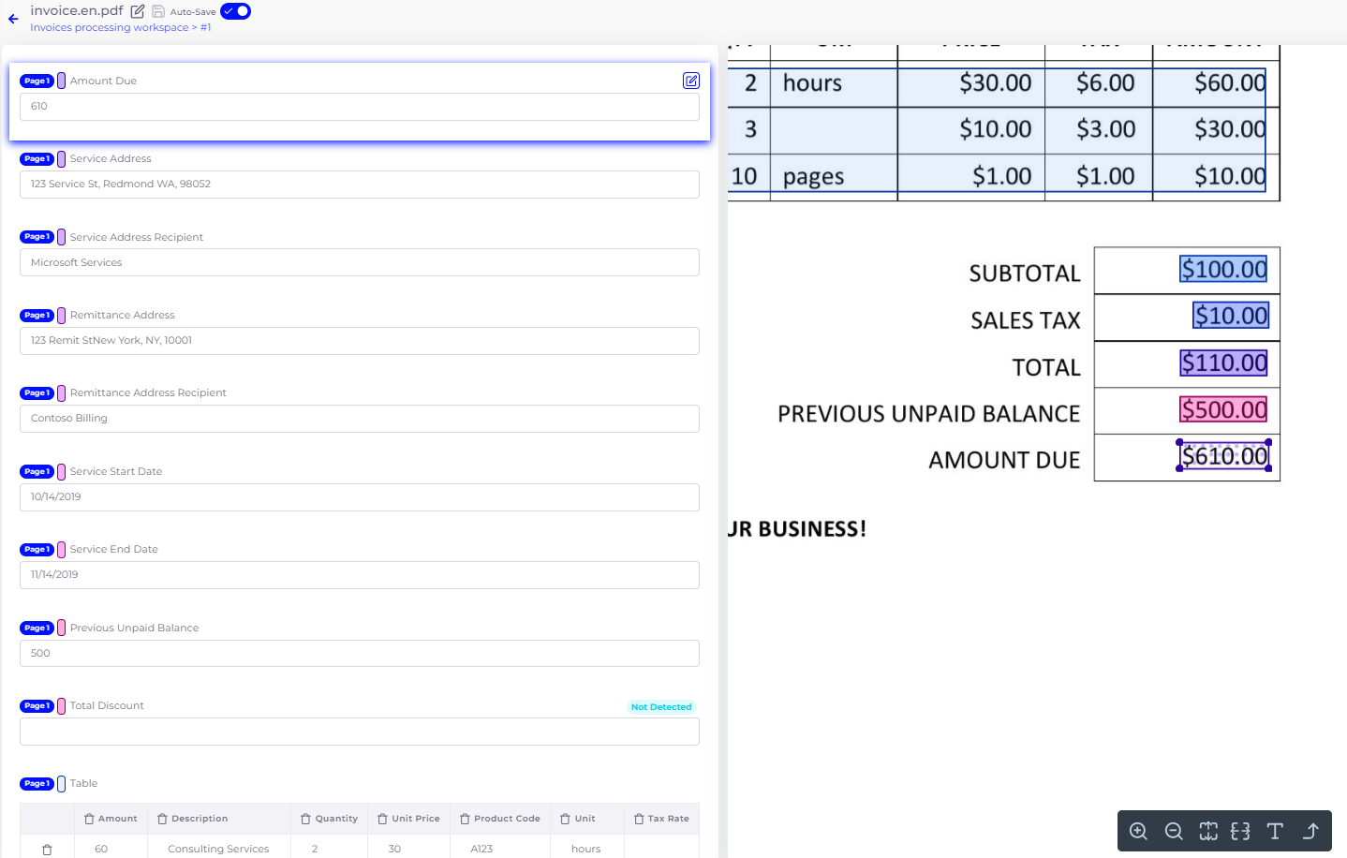Click the fit-to-width icon in viewer toolbar
This screenshot has height=858, width=1347.
[x=1240, y=831]
